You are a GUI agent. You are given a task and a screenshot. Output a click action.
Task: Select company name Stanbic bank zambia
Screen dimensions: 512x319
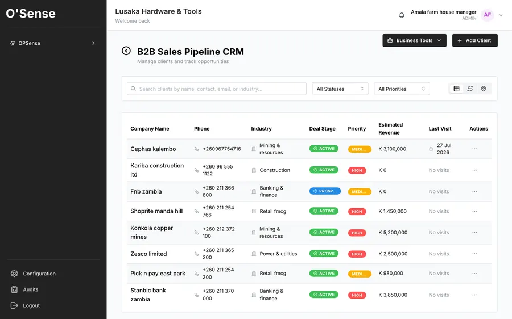148,295
